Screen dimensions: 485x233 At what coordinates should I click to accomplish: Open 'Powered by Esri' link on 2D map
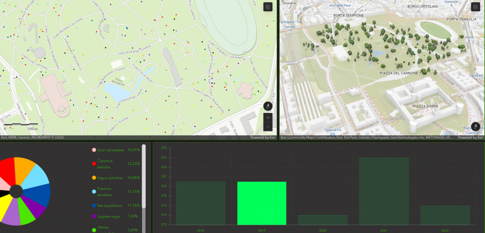click(x=262, y=138)
